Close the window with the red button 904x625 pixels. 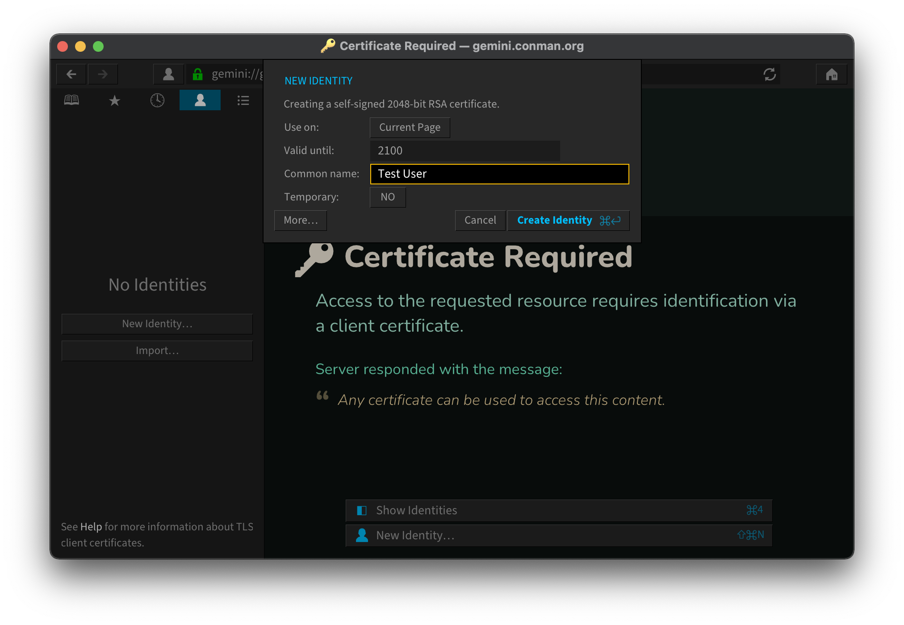pyautogui.click(x=63, y=46)
